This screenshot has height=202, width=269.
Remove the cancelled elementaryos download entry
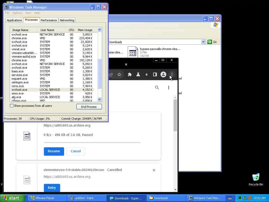154,170
